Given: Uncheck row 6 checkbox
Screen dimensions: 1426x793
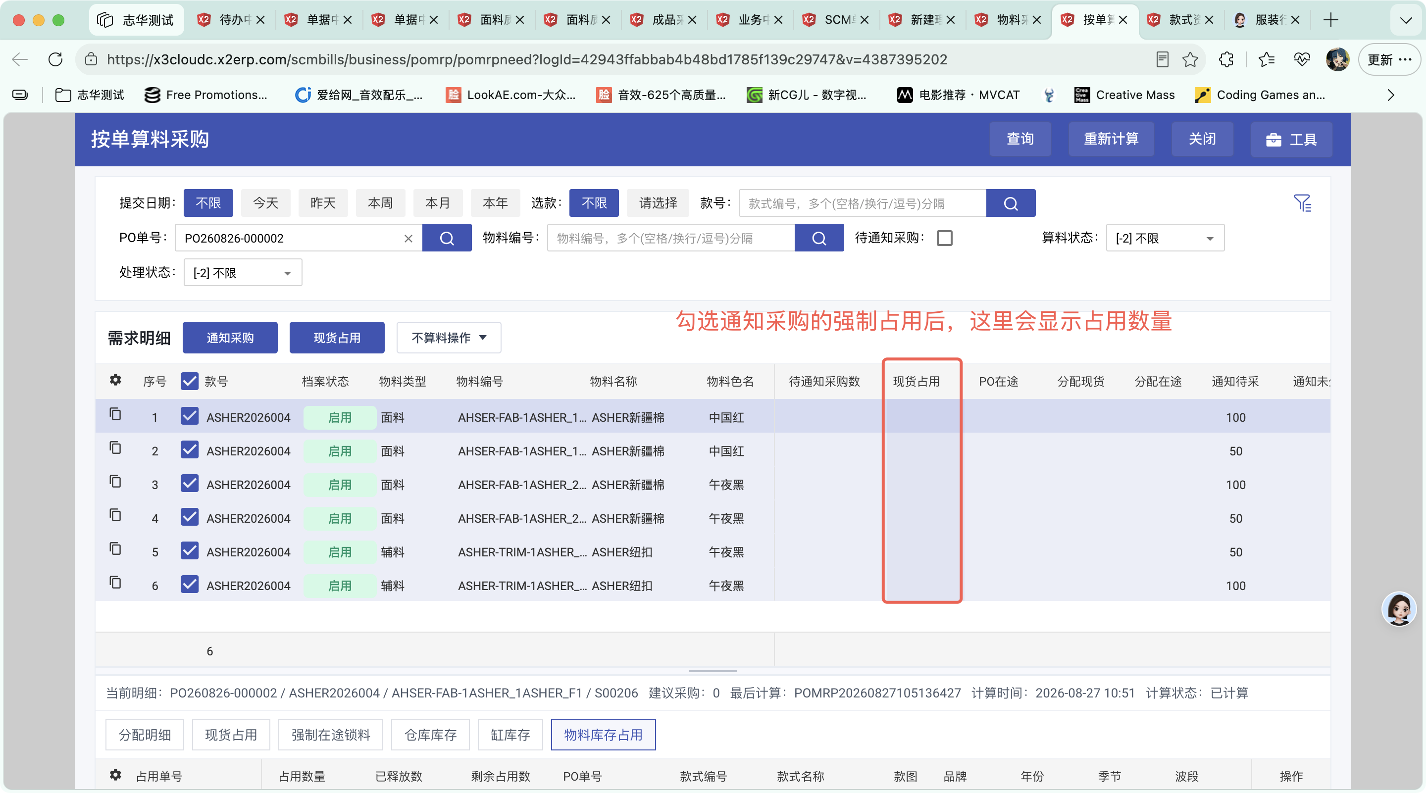Looking at the screenshot, I should pyautogui.click(x=189, y=585).
